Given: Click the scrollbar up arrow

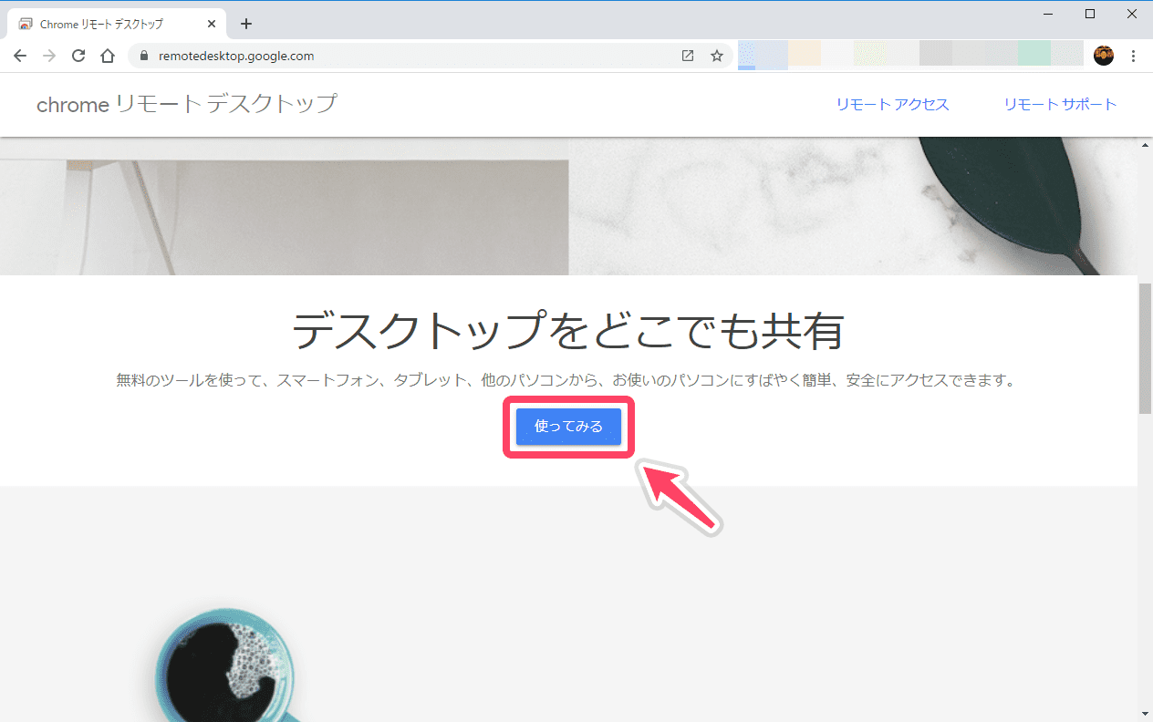Looking at the screenshot, I should point(1146,145).
